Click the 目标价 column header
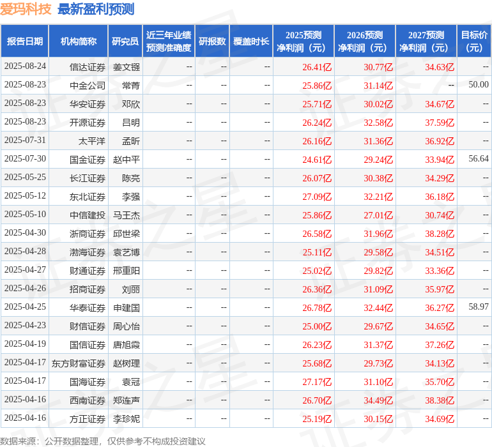The width and height of the screenshot is (492, 447). 474,41
